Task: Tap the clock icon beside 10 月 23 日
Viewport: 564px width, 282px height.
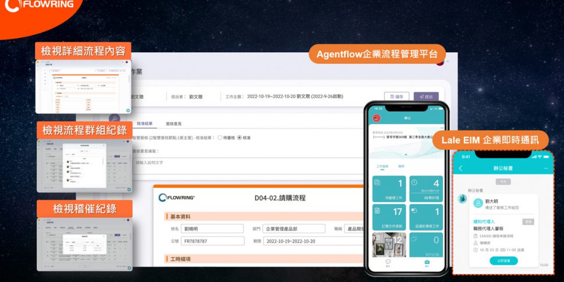Action: coord(476,249)
